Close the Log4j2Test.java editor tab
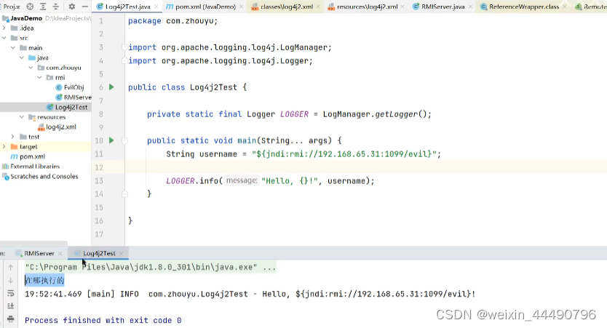The height and width of the screenshot is (328, 607). point(156,7)
